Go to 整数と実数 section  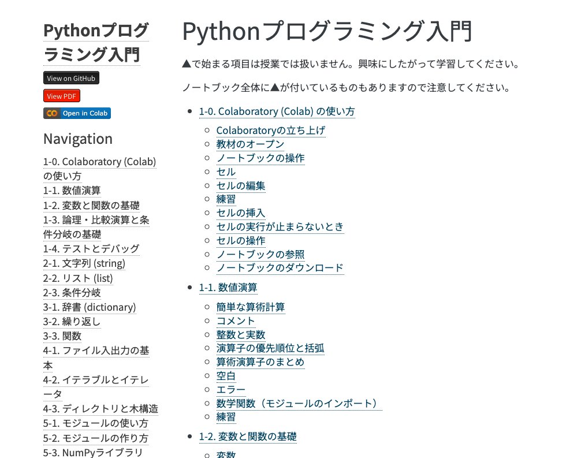point(241,334)
